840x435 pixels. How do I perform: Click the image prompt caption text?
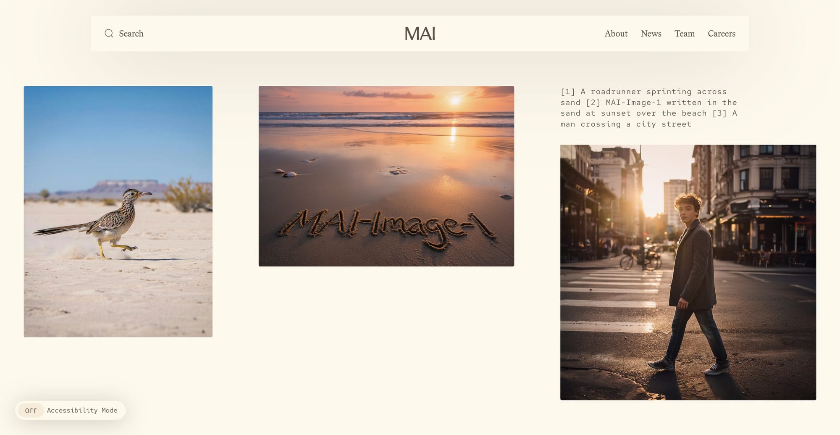pyautogui.click(x=648, y=108)
